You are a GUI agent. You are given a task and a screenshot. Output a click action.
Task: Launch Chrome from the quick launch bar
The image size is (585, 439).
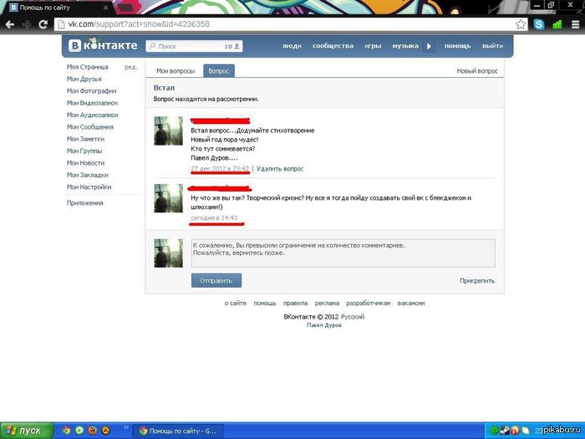67,431
